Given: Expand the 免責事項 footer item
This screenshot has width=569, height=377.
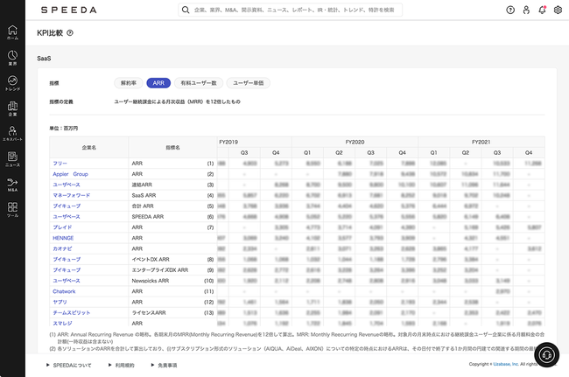Looking at the screenshot, I should [x=164, y=365].
